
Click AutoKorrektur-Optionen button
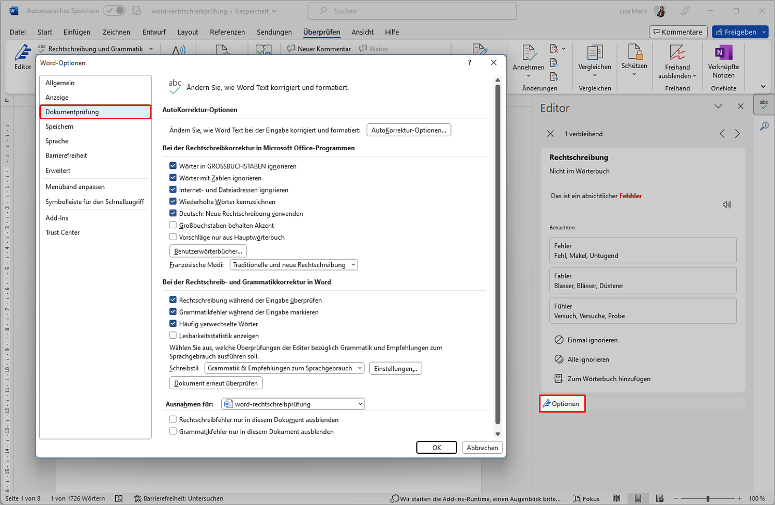tap(409, 130)
